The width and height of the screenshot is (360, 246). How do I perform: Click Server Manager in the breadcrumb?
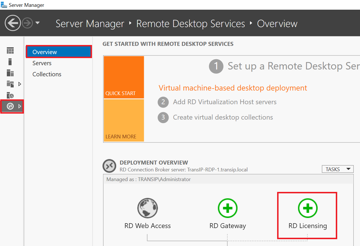(90, 24)
